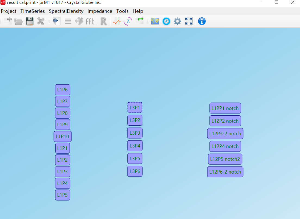Select the L1P10 station node
This screenshot has width=300, height=219.
tap(62, 137)
